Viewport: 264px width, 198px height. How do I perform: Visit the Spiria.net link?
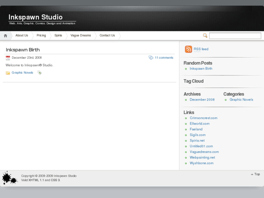coord(197,141)
